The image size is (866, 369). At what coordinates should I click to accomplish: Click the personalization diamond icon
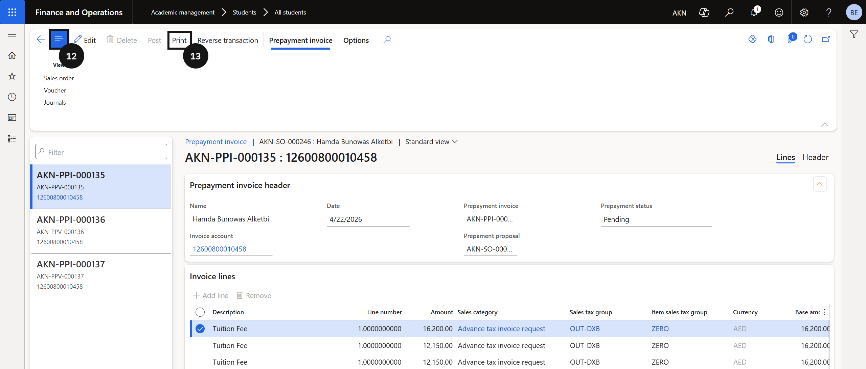tap(752, 39)
